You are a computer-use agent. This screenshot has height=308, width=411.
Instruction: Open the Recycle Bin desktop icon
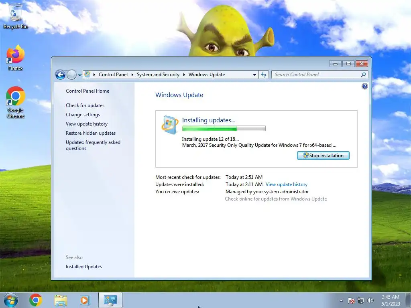[16, 16]
